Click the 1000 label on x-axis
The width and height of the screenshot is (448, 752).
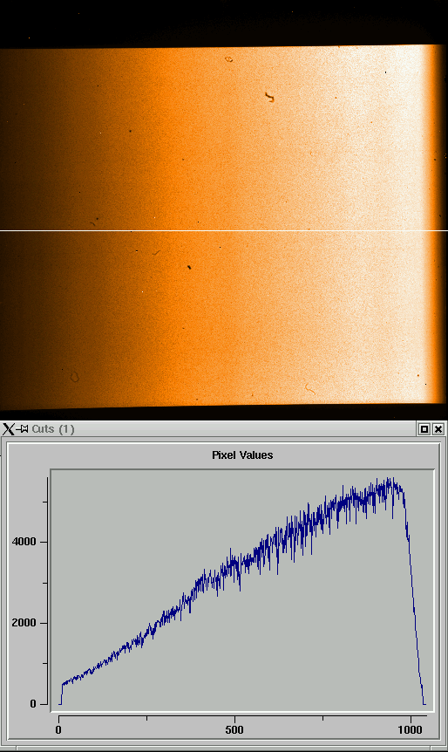[411, 730]
